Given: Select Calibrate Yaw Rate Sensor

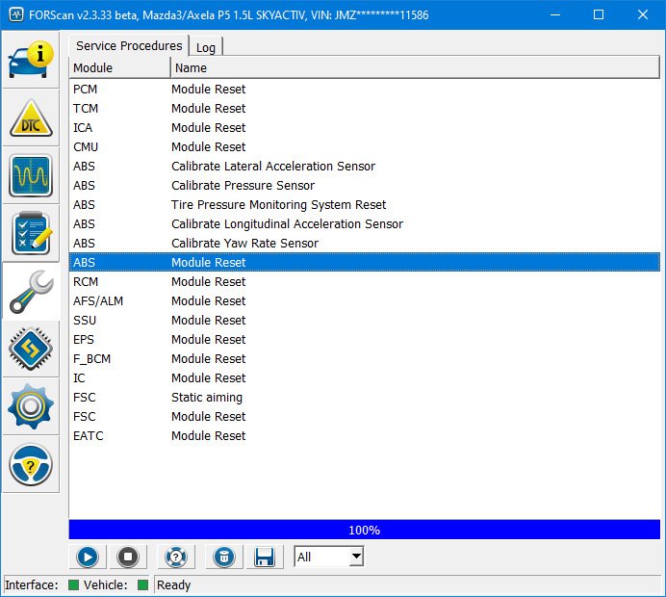Looking at the screenshot, I should pos(365,243).
